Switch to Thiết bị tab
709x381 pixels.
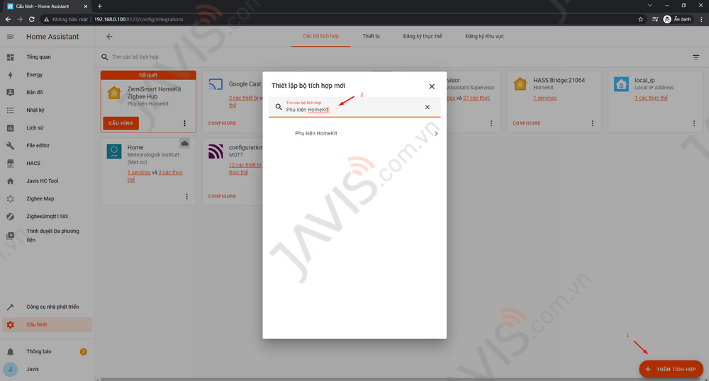[x=371, y=36]
